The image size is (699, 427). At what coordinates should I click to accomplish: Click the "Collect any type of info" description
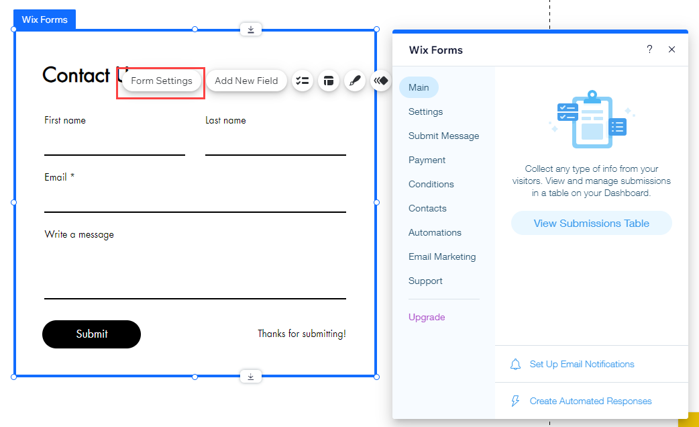coord(592,181)
